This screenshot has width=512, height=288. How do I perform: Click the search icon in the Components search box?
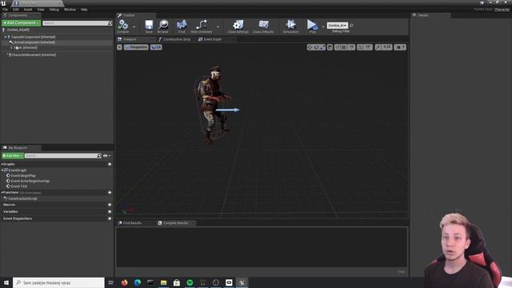pyautogui.click(x=110, y=23)
